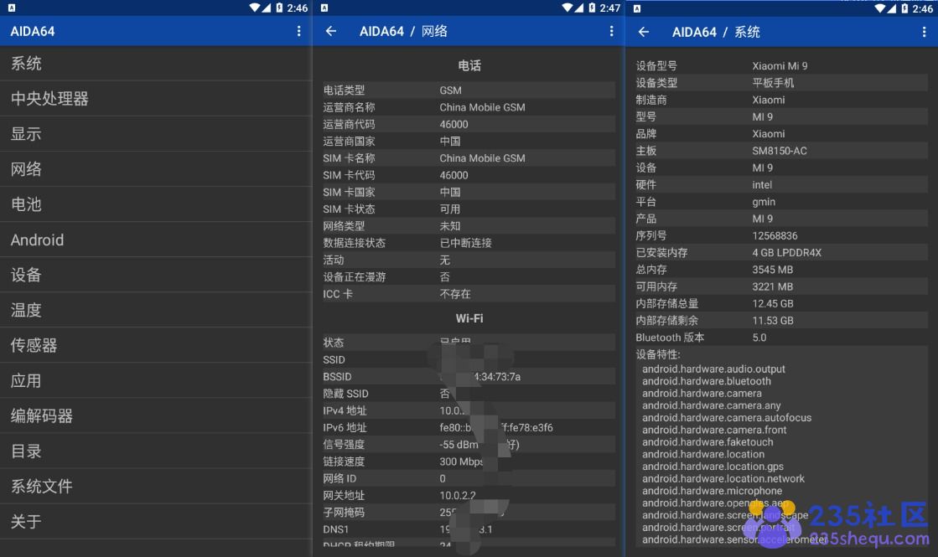Select 运营商名称 China Mobile GSM row
This screenshot has height=557, width=938.
click(x=469, y=107)
